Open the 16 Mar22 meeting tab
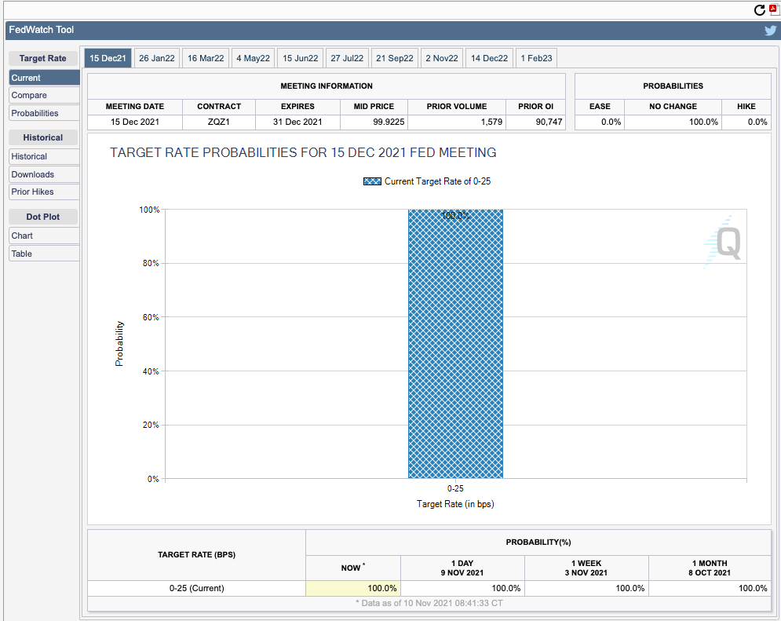 pos(206,58)
